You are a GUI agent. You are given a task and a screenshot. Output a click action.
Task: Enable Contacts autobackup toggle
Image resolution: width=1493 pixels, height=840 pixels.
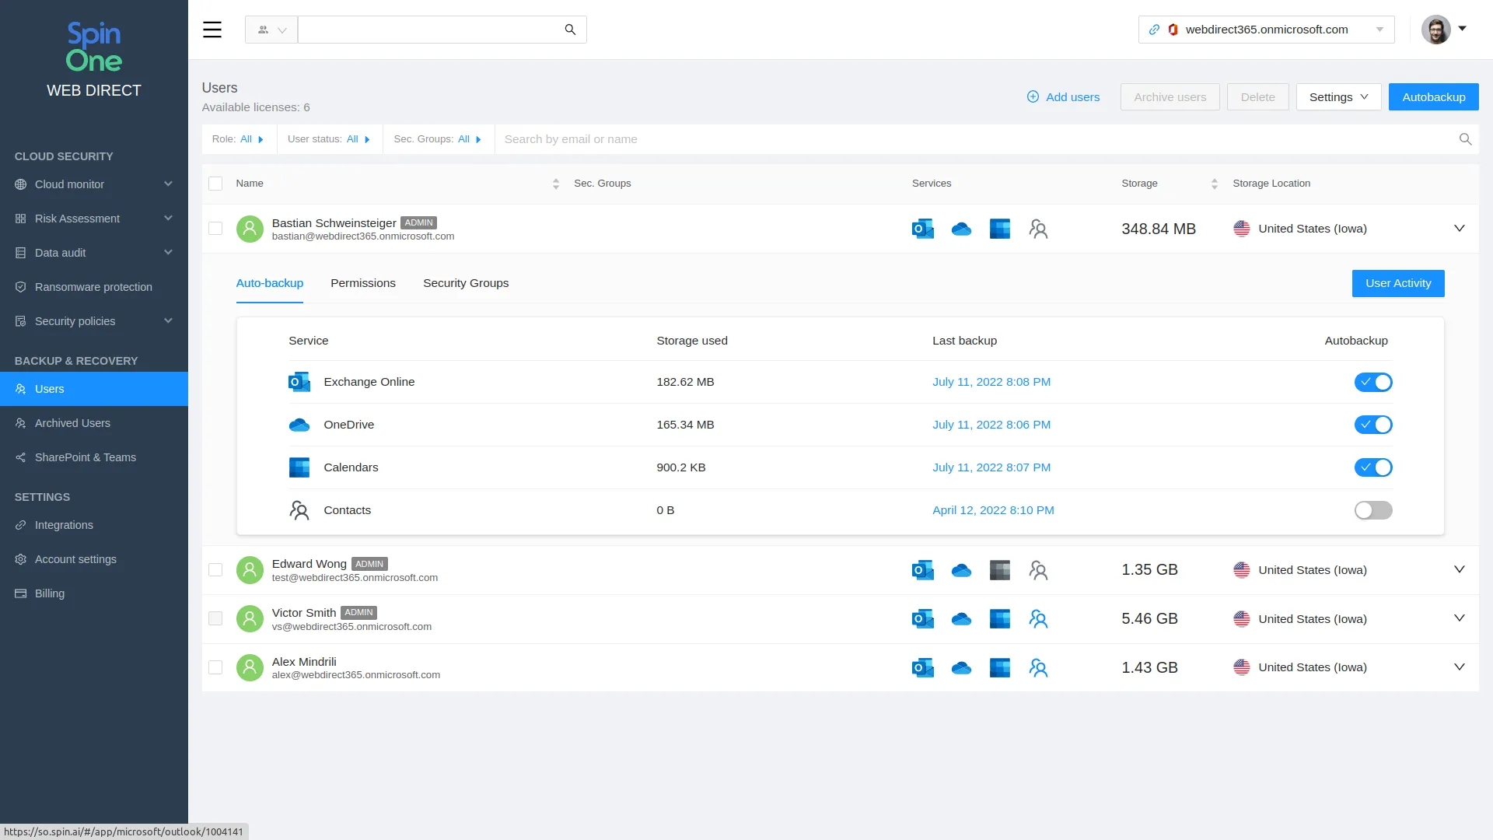coord(1372,510)
